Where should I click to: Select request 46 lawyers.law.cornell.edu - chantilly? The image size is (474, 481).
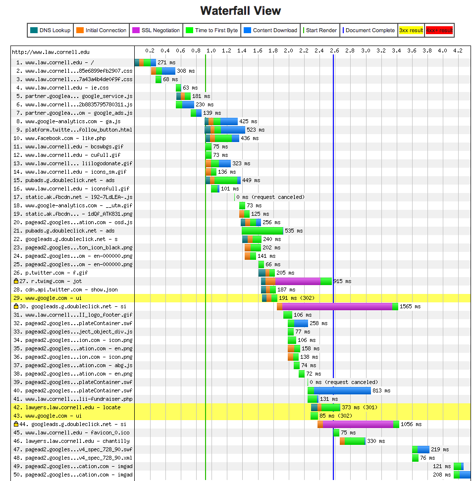71,441
